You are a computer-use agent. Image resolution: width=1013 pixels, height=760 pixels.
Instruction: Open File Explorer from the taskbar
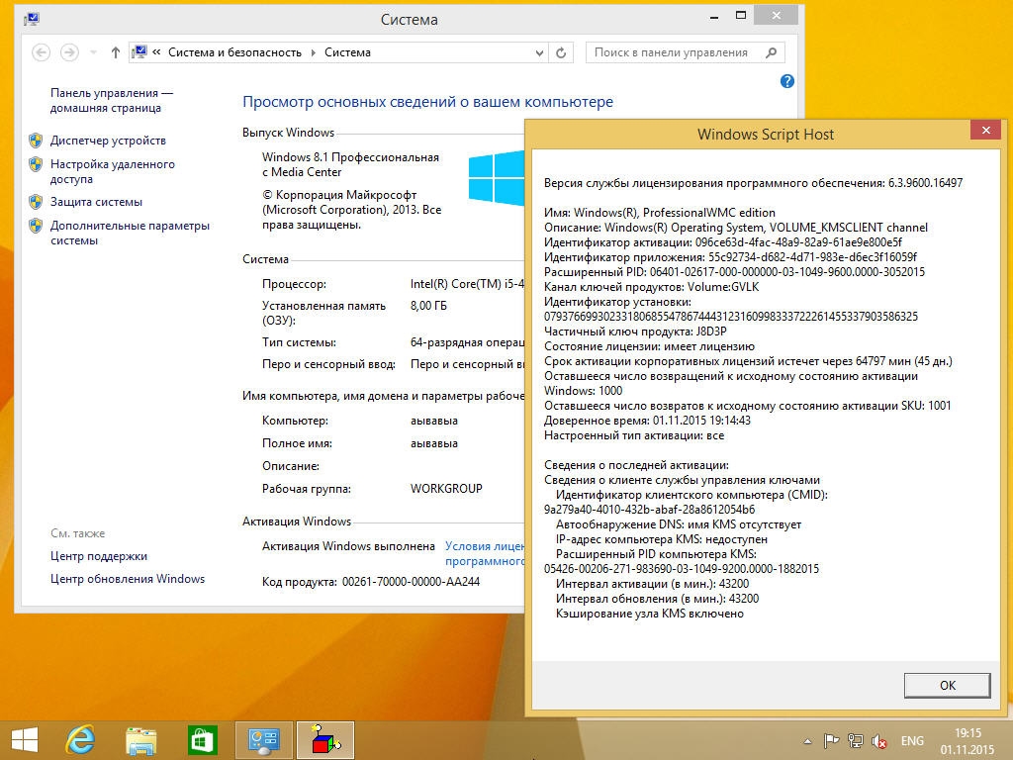[140, 740]
